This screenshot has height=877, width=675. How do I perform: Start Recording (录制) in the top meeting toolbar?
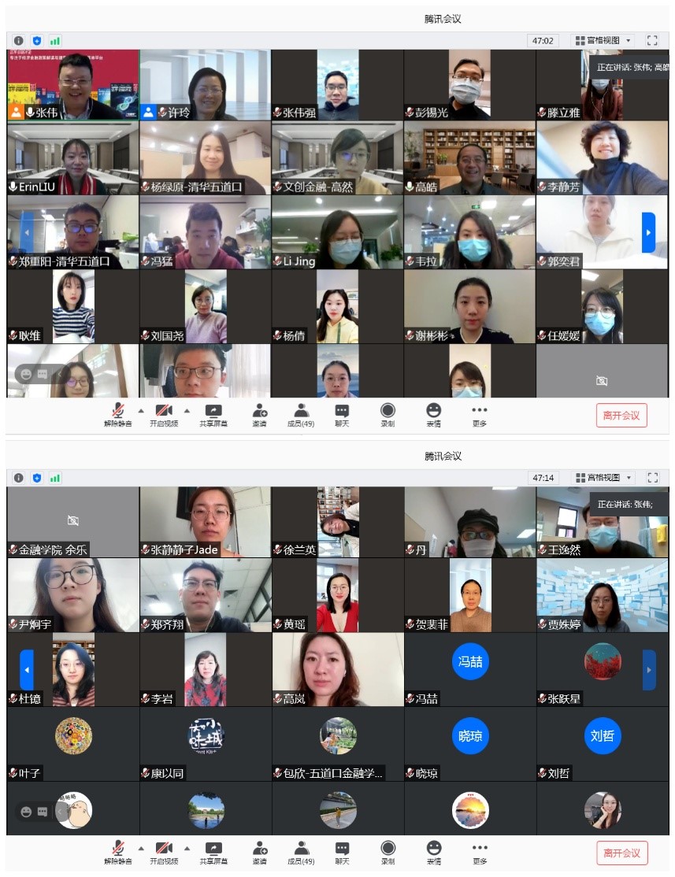coord(388,414)
